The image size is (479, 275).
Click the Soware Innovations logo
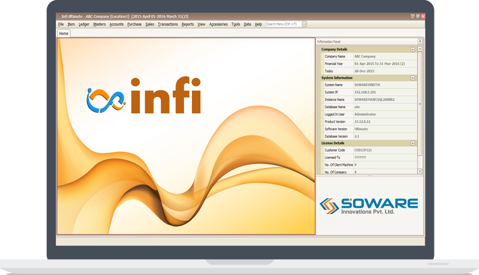(369, 206)
